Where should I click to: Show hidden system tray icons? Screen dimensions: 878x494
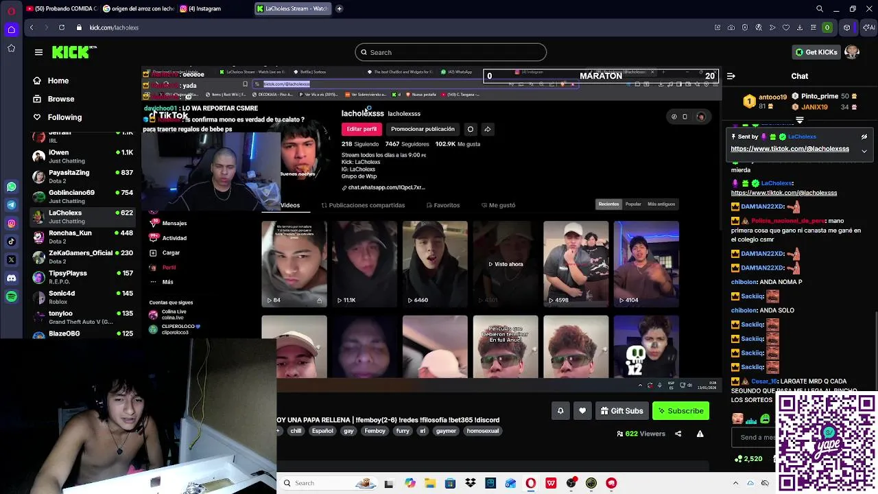[735, 483]
